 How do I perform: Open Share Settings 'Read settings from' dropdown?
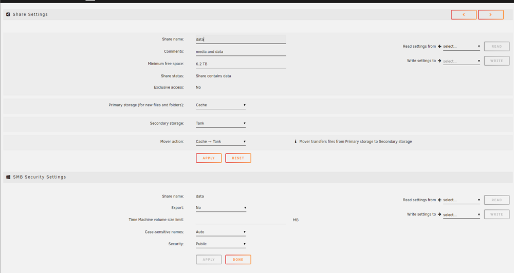[x=462, y=47]
